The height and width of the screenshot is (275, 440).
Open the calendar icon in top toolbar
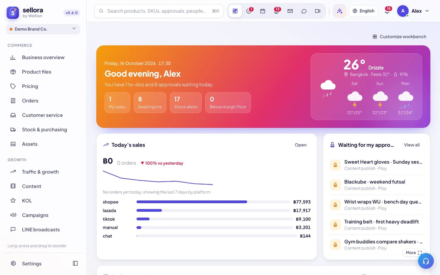[263, 11]
